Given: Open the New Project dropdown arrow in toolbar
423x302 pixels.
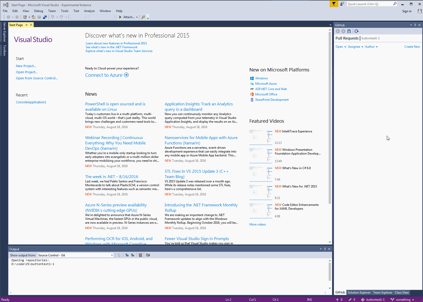Looking at the screenshot, I should pyautogui.click(x=29, y=17).
